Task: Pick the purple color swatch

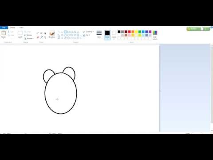Action: click(x=150, y=32)
